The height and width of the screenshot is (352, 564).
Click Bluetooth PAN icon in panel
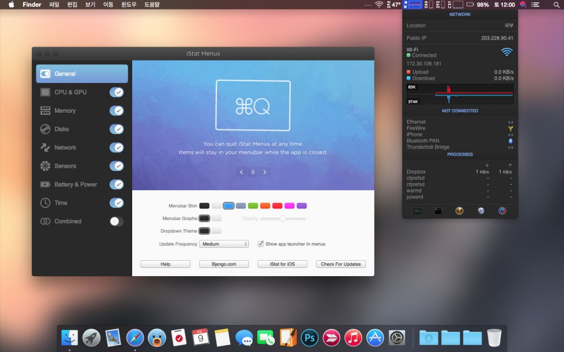click(x=511, y=141)
